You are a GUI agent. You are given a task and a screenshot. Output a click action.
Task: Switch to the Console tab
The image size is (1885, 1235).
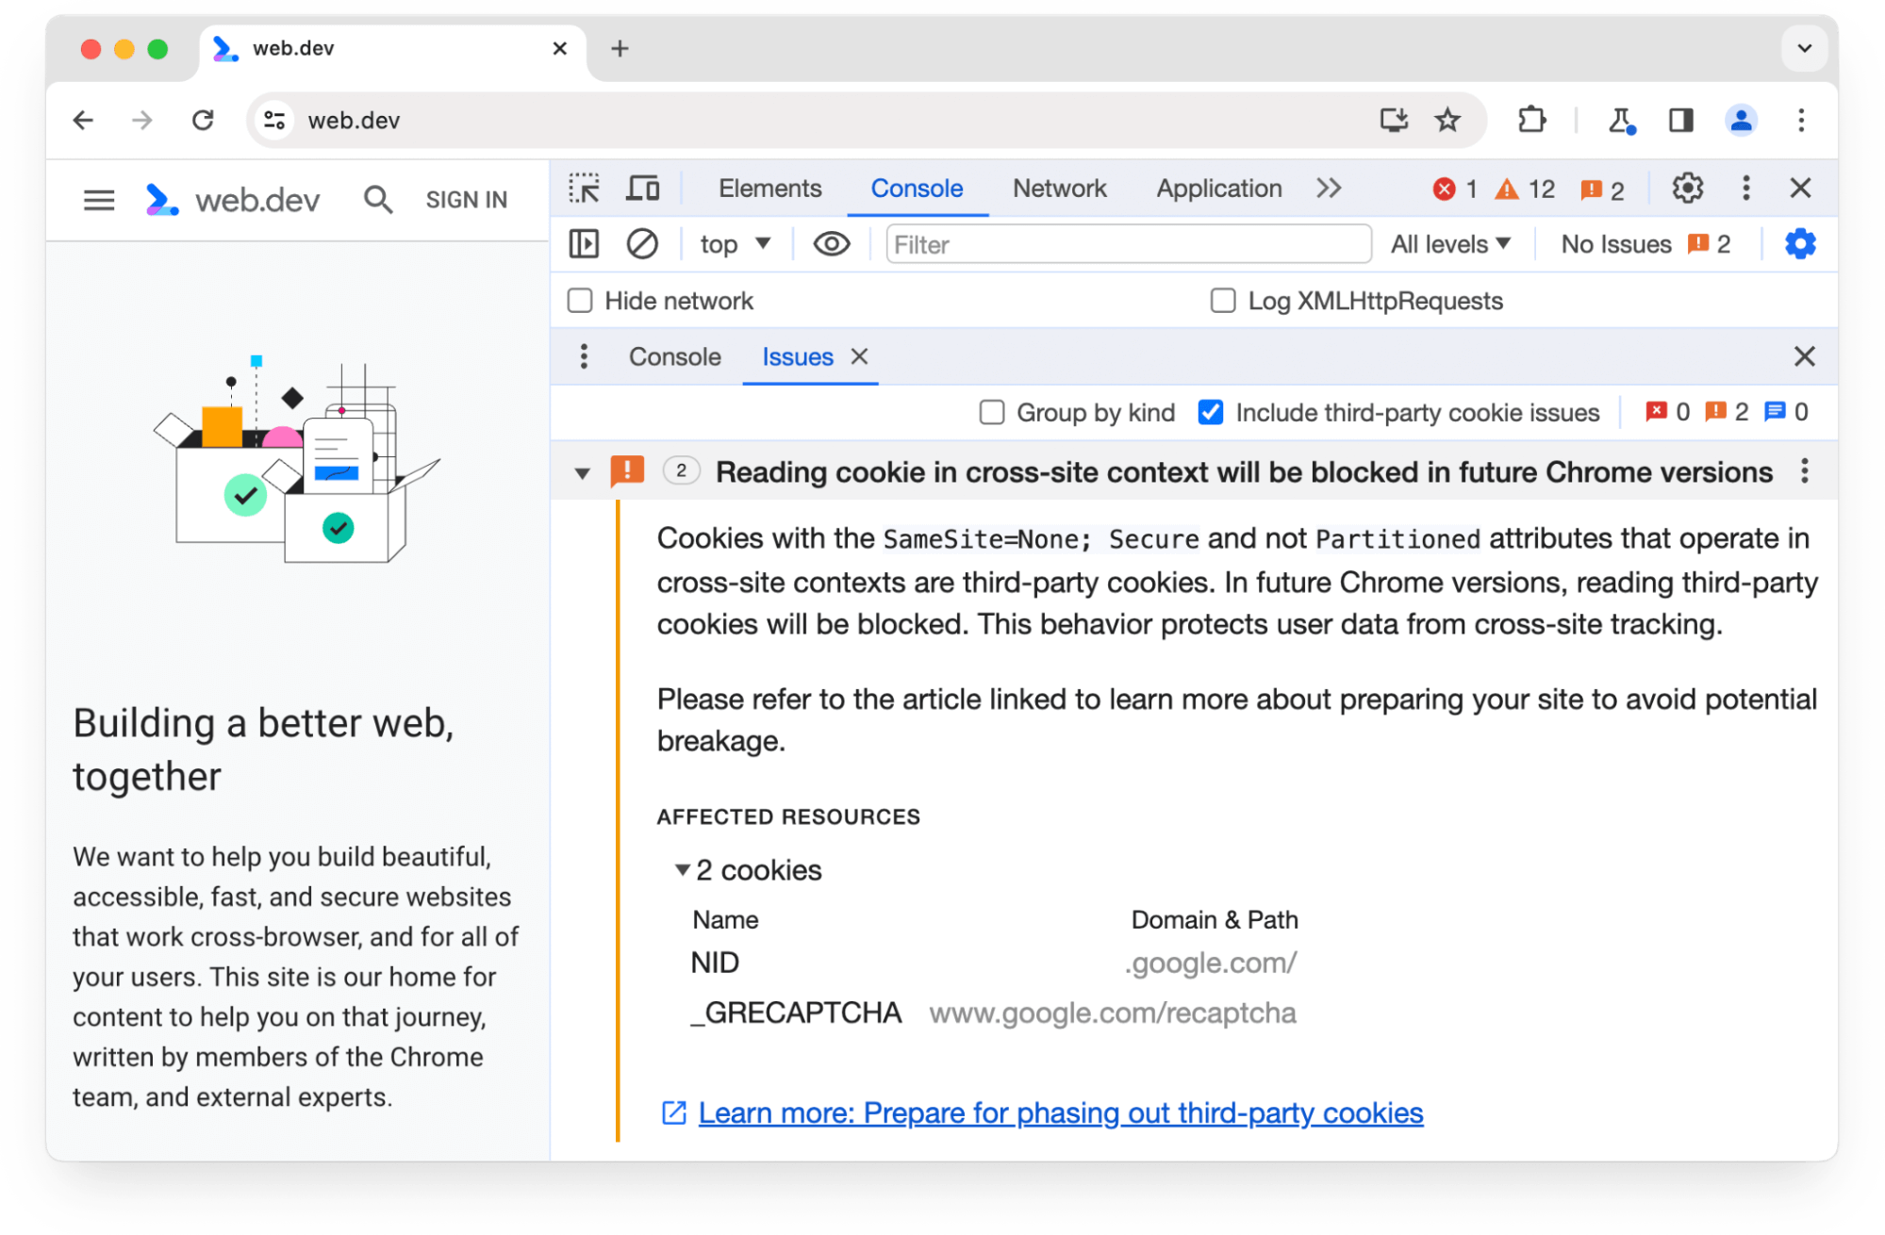(x=674, y=357)
